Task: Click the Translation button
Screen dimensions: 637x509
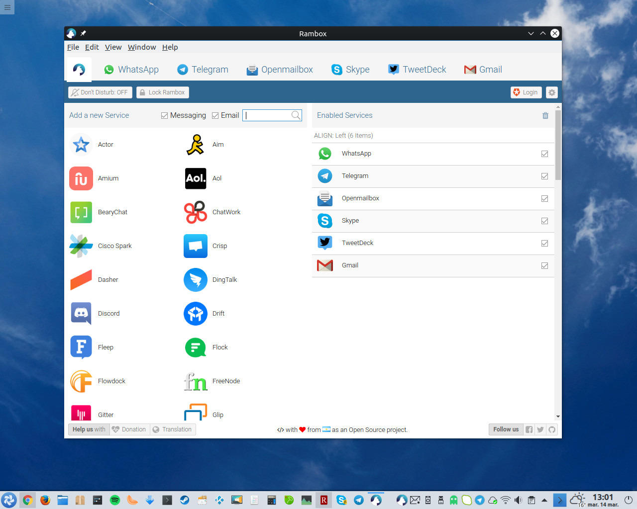Action: pos(172,429)
